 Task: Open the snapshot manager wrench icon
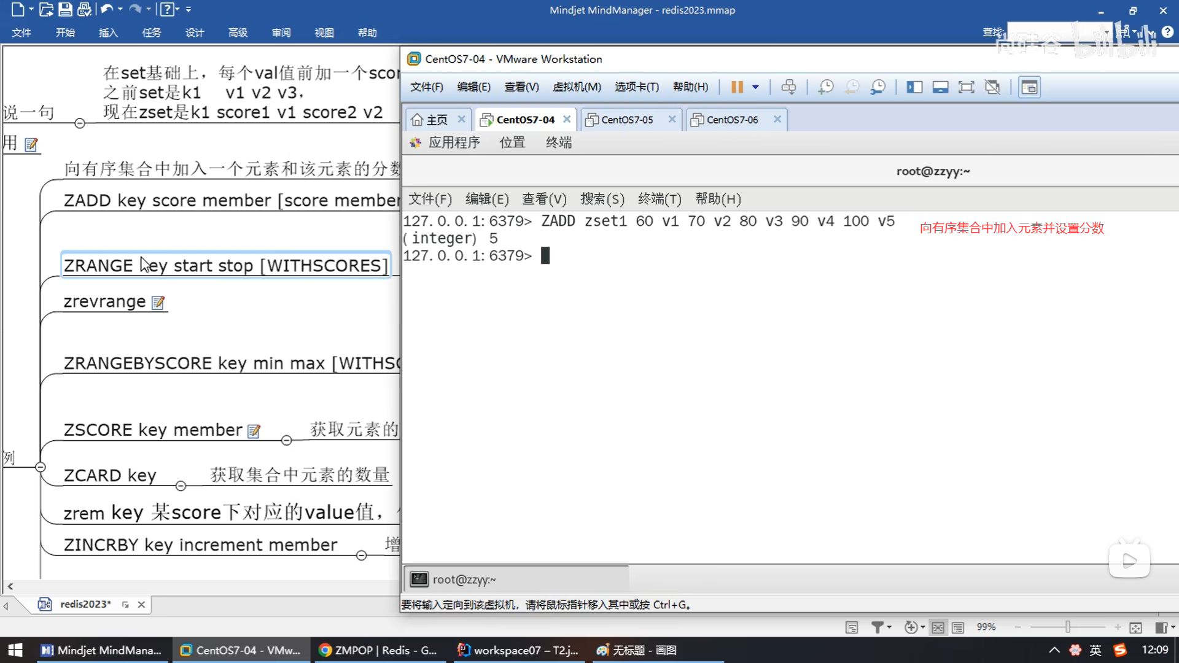(x=878, y=87)
